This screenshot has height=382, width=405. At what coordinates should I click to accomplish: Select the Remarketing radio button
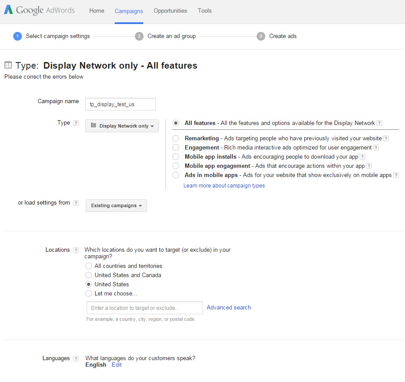point(176,139)
